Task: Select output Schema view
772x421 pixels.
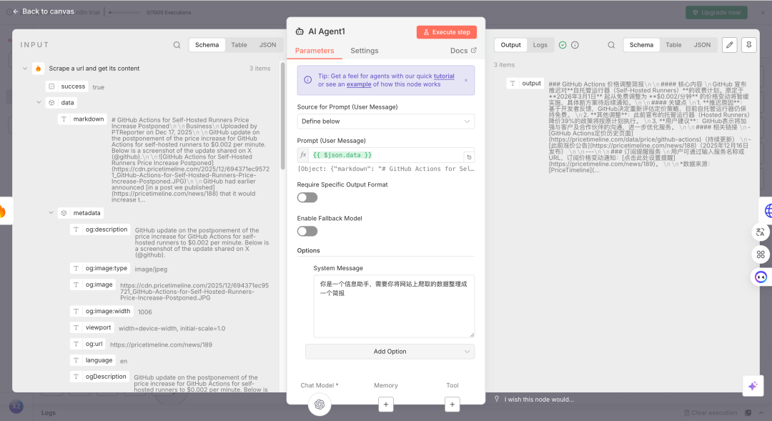Action: 641,45
